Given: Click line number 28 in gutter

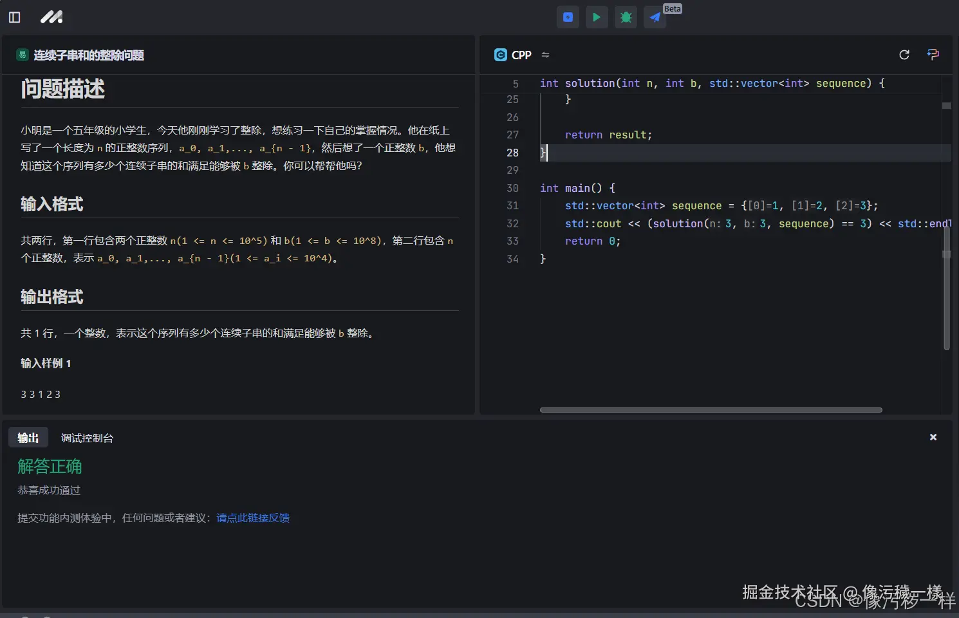Looking at the screenshot, I should (x=512, y=153).
